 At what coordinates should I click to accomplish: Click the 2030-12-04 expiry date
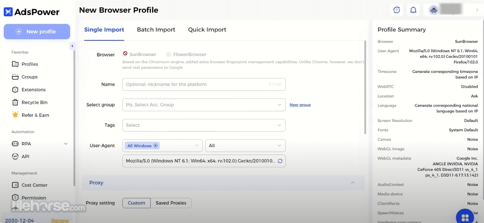click(20, 220)
